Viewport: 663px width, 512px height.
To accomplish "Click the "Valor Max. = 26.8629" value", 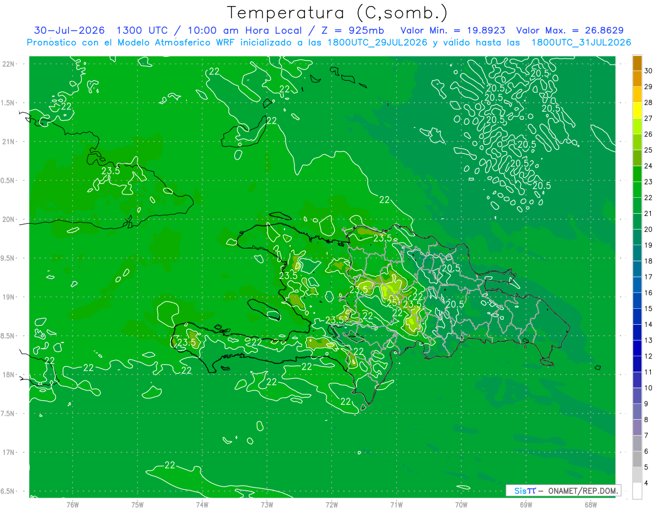I will tap(570, 30).
